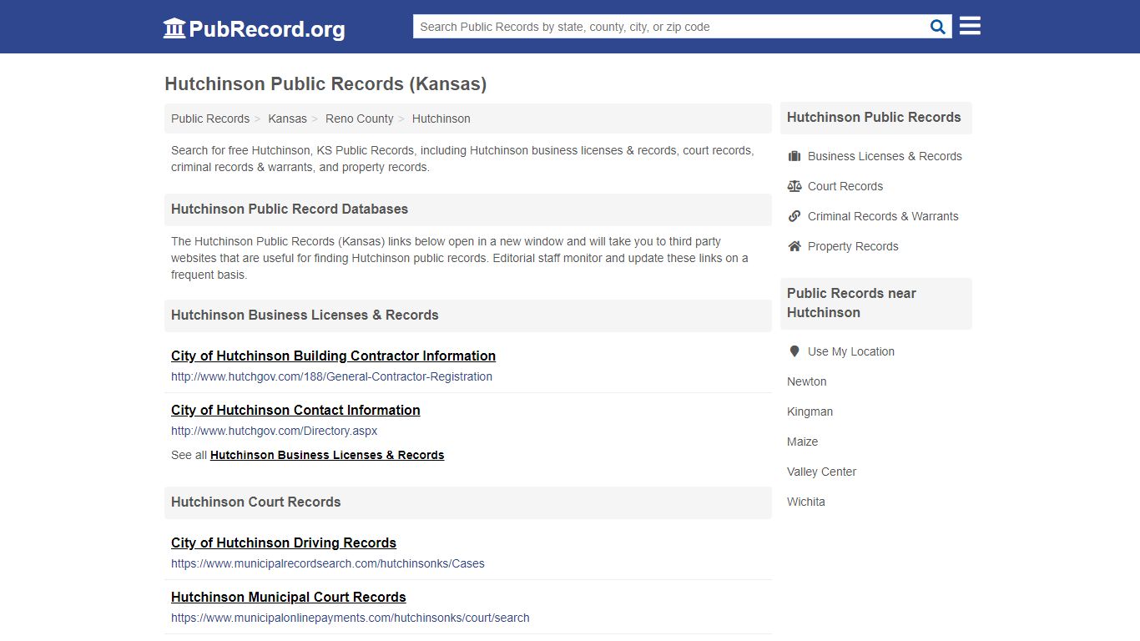Select Criminal Records & Warrants in sidebar

coord(883,216)
